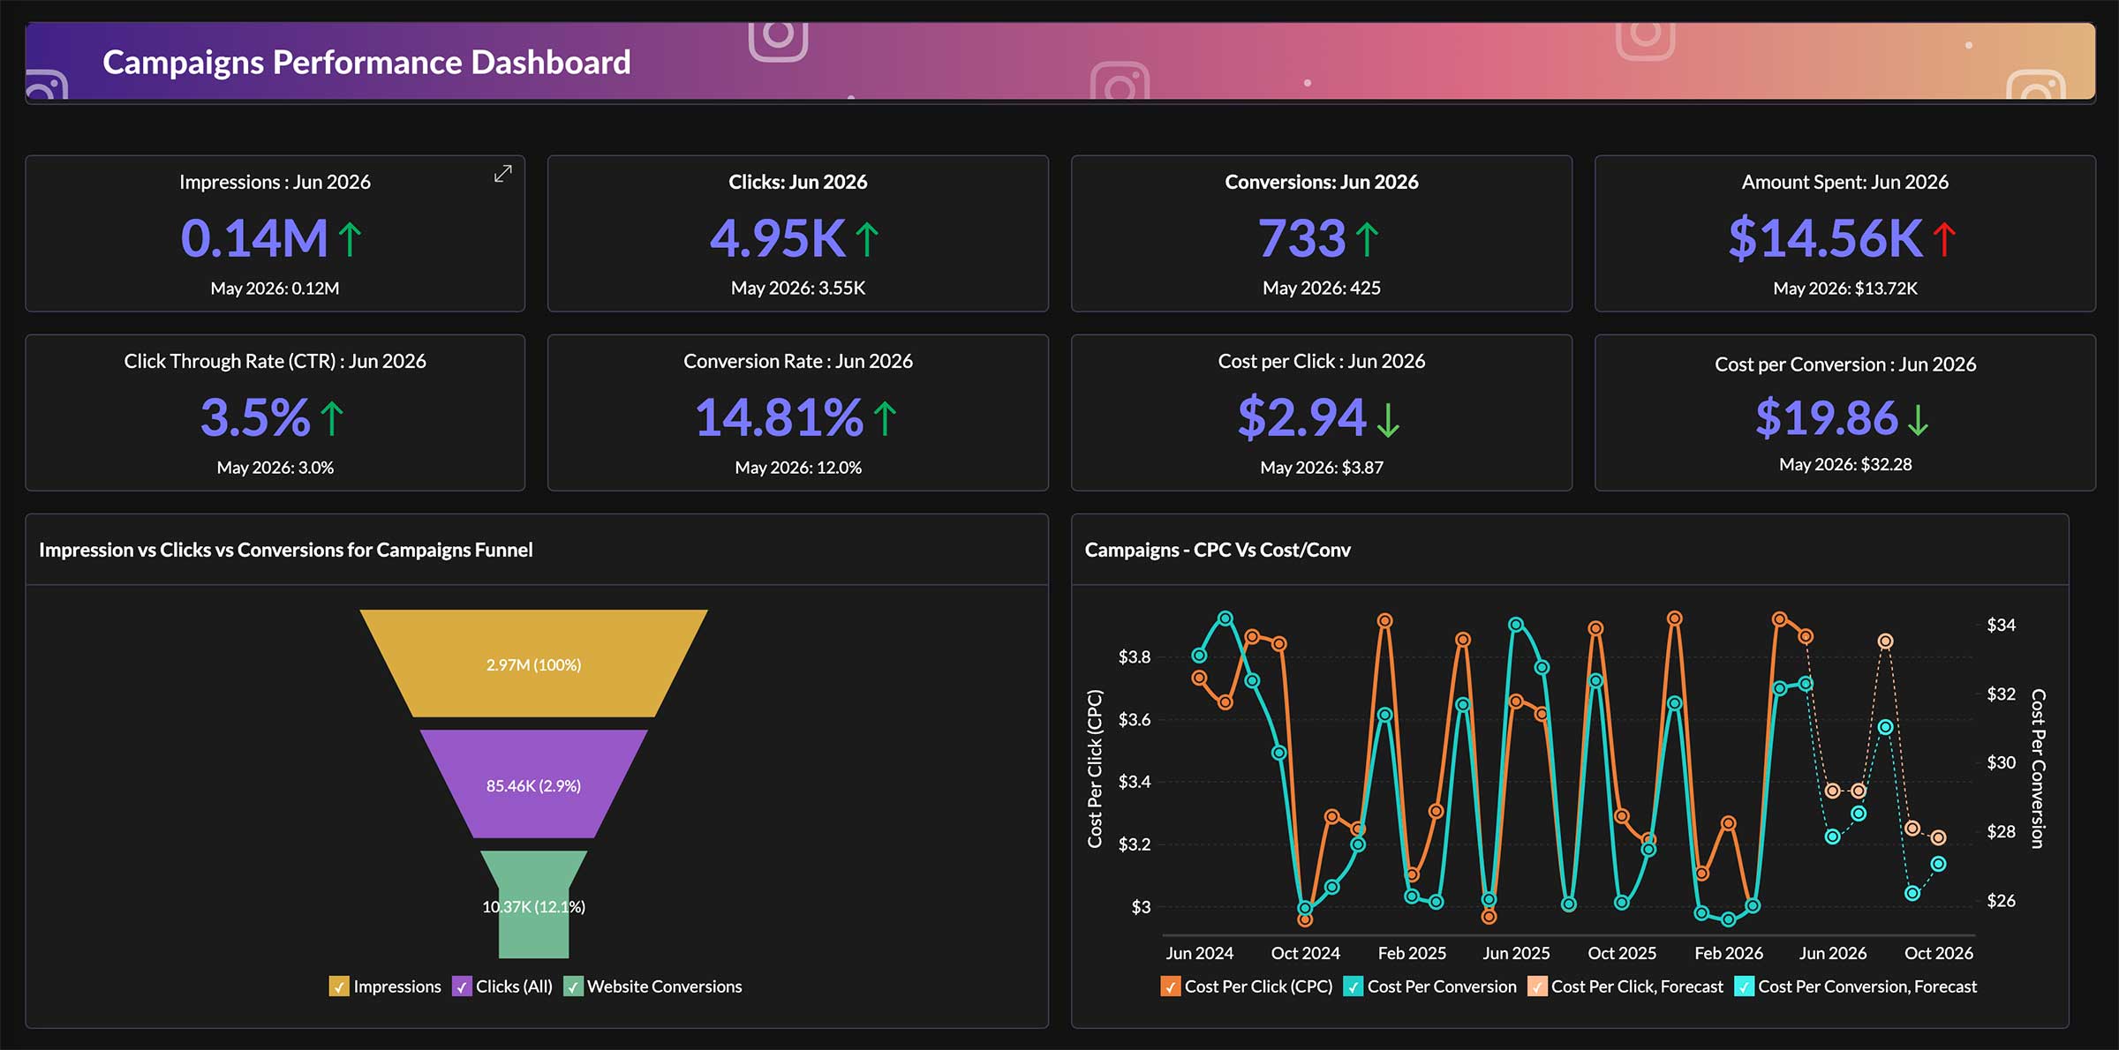Click the 'May 2026: $13.72K' comparison text
The width and height of the screenshot is (2119, 1050).
pyautogui.click(x=1845, y=289)
